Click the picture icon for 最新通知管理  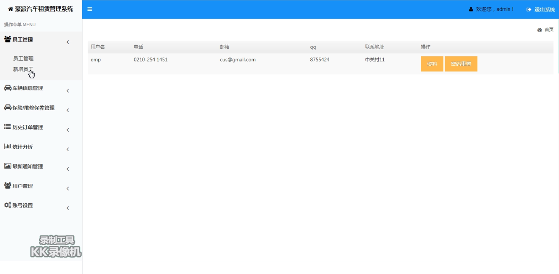point(8,166)
